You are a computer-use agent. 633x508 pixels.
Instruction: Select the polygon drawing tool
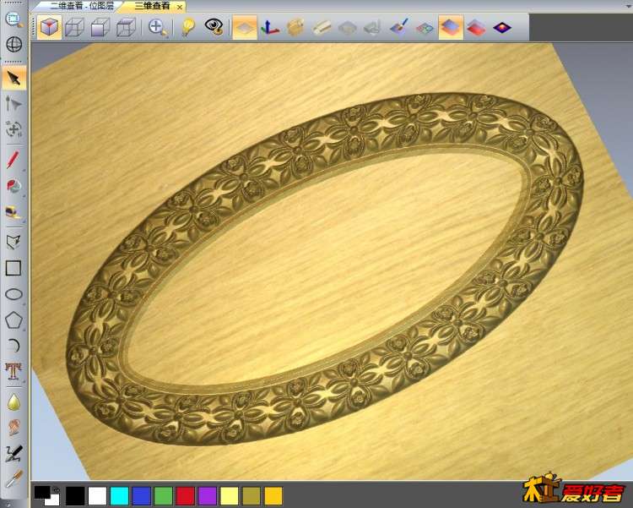(x=14, y=320)
